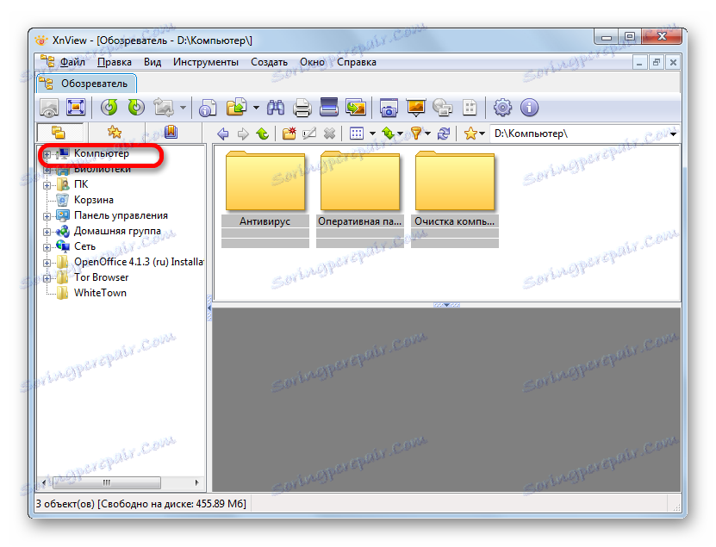Refresh the folder view
The height and width of the screenshot is (547, 716).
click(444, 134)
